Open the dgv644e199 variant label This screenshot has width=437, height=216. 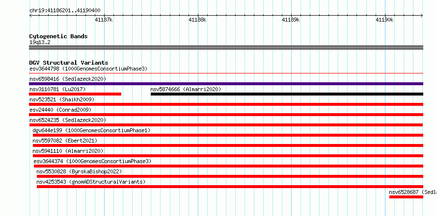[91, 130]
